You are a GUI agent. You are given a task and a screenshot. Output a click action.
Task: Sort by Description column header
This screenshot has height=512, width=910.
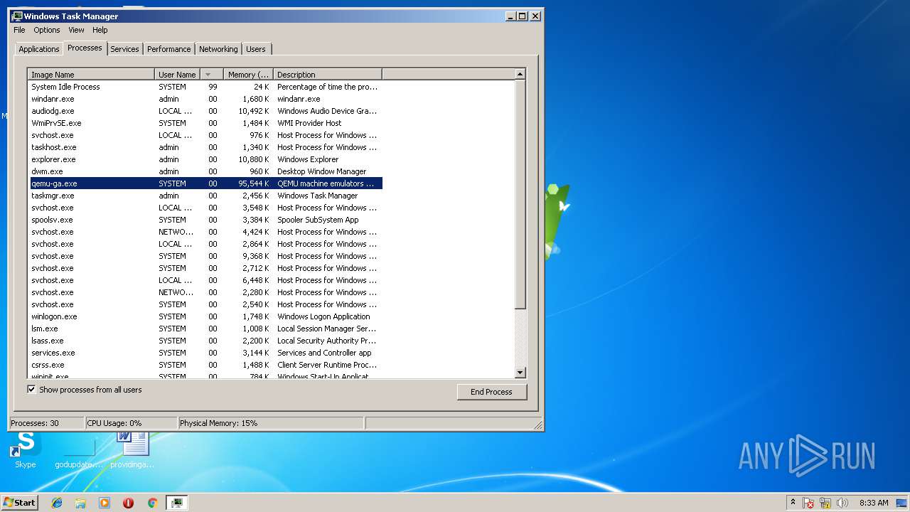click(x=328, y=74)
